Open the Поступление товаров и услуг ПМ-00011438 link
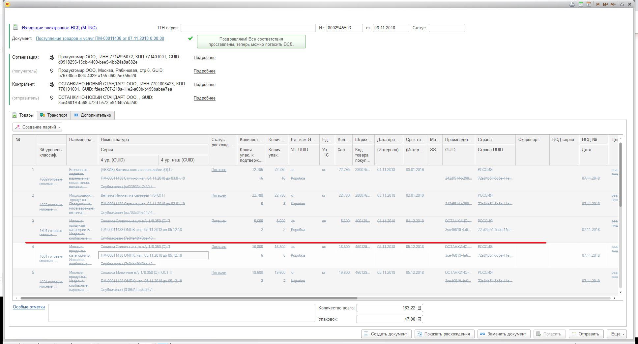638x344 pixels. [100, 38]
